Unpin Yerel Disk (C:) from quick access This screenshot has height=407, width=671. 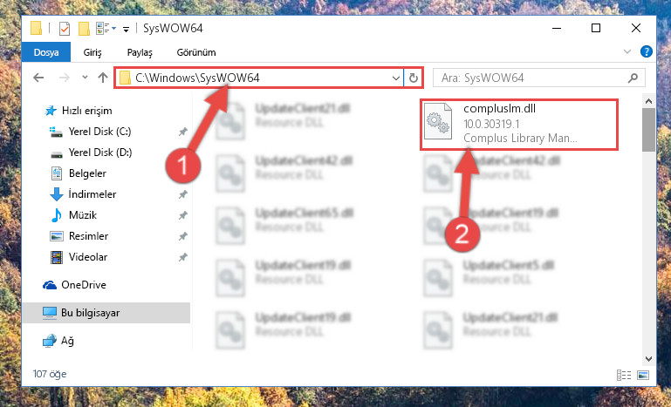tap(182, 132)
